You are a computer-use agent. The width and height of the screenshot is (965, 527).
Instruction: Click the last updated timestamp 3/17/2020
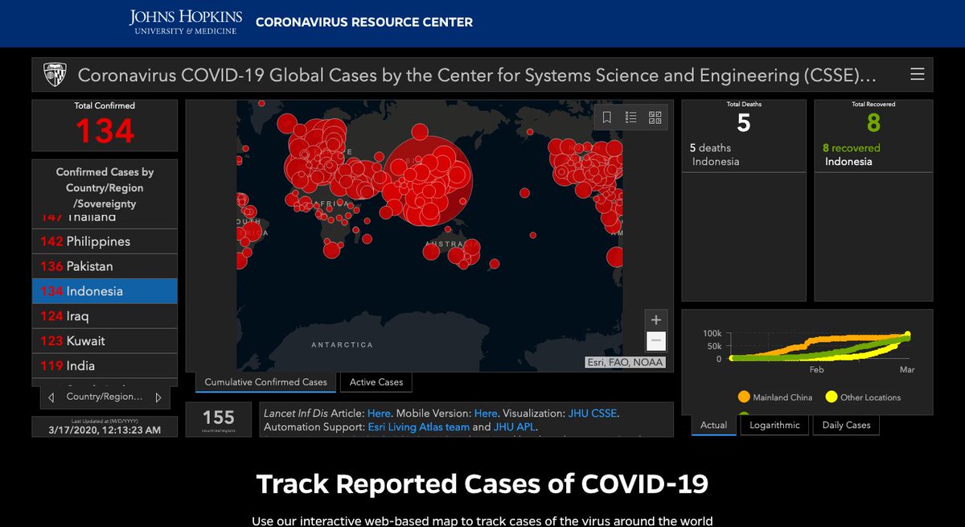pos(105,430)
